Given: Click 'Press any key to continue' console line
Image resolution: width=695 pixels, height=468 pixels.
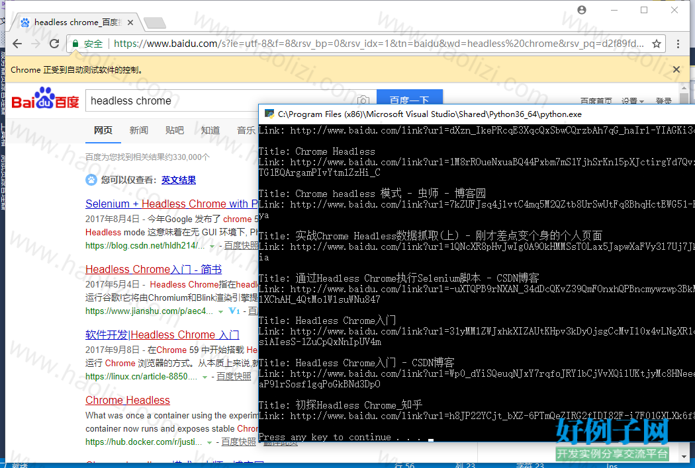Looking at the screenshot, I should pyautogui.click(x=340, y=437).
